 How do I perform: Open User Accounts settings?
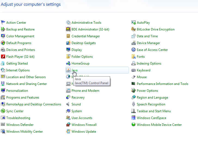[x=82, y=118]
